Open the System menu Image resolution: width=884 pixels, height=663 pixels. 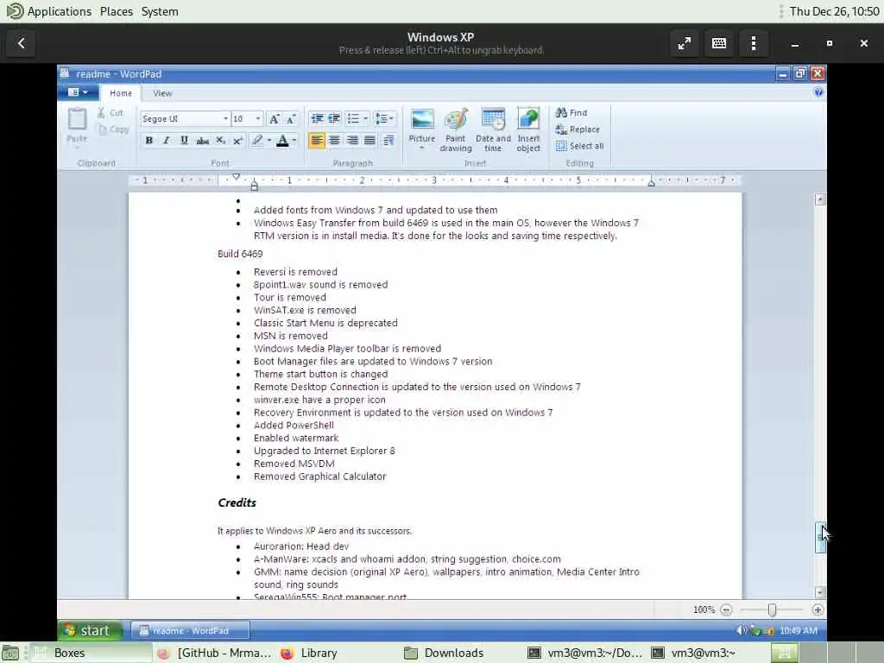[160, 11]
